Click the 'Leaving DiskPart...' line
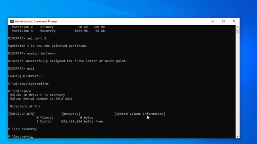 [26, 76]
